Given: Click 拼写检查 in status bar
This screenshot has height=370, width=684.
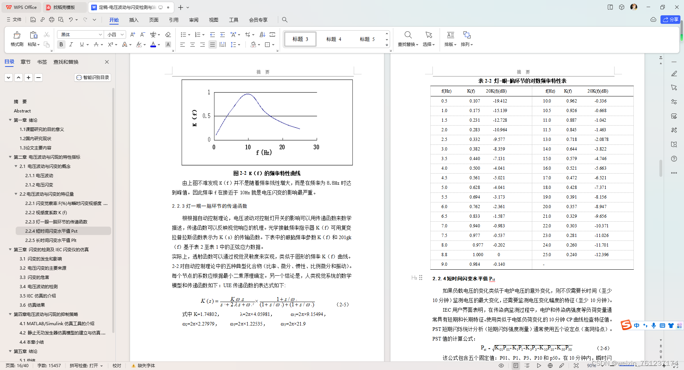Looking at the screenshot, I should (86, 365).
